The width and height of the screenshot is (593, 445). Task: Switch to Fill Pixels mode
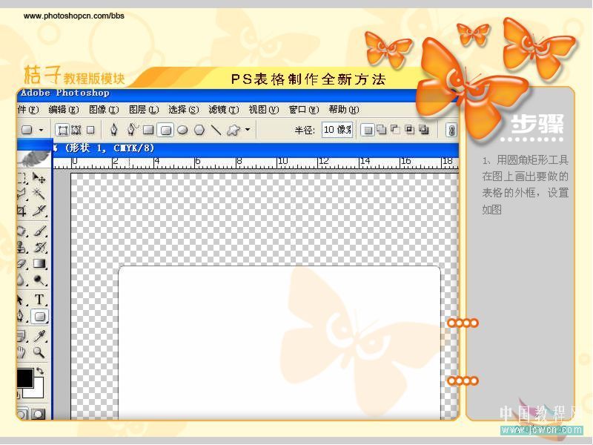point(90,131)
